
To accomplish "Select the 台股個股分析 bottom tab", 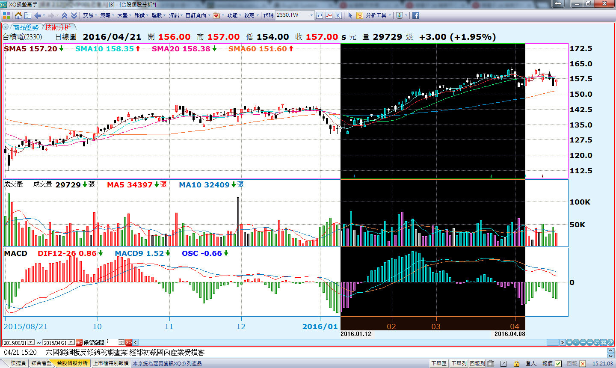I will pos(72,363).
